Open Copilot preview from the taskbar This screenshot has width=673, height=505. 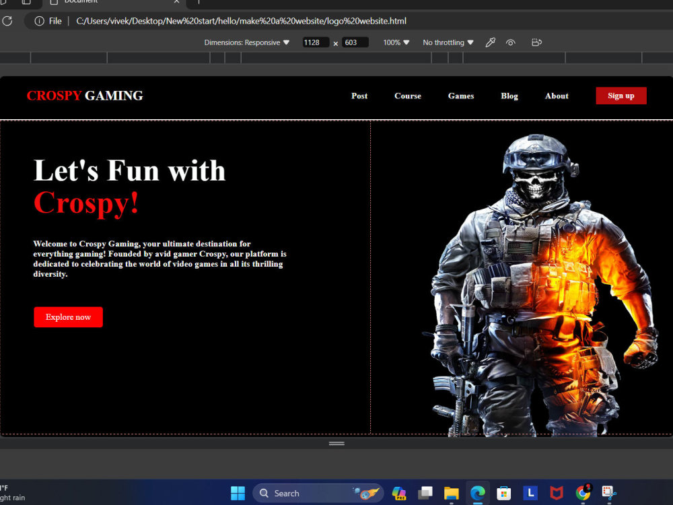coord(399,493)
